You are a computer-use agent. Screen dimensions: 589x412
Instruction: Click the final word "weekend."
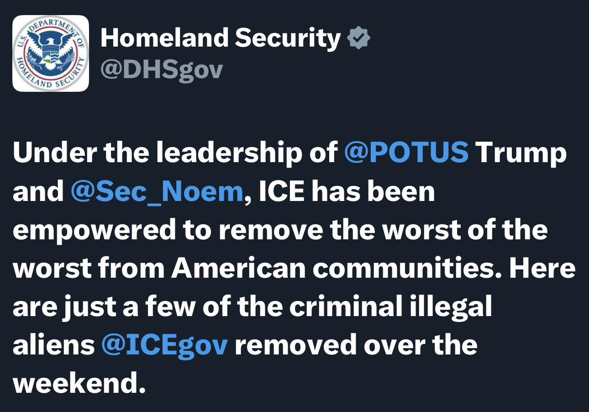[76, 384]
